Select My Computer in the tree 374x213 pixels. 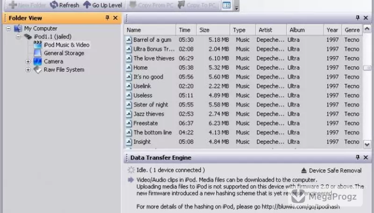pyautogui.click(x=41, y=28)
